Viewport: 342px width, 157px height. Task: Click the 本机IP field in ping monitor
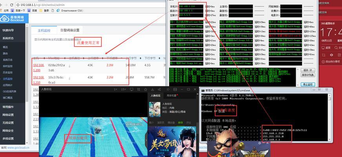click(191, 7)
